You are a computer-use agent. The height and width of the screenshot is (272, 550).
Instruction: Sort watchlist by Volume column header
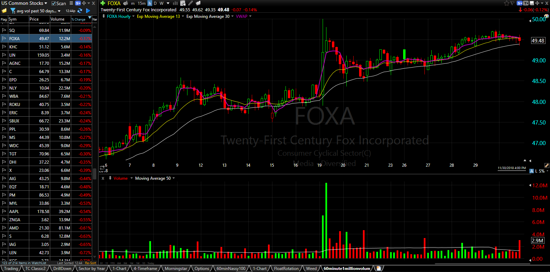[x=60, y=19]
